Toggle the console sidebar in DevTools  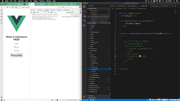tap(31, 13)
